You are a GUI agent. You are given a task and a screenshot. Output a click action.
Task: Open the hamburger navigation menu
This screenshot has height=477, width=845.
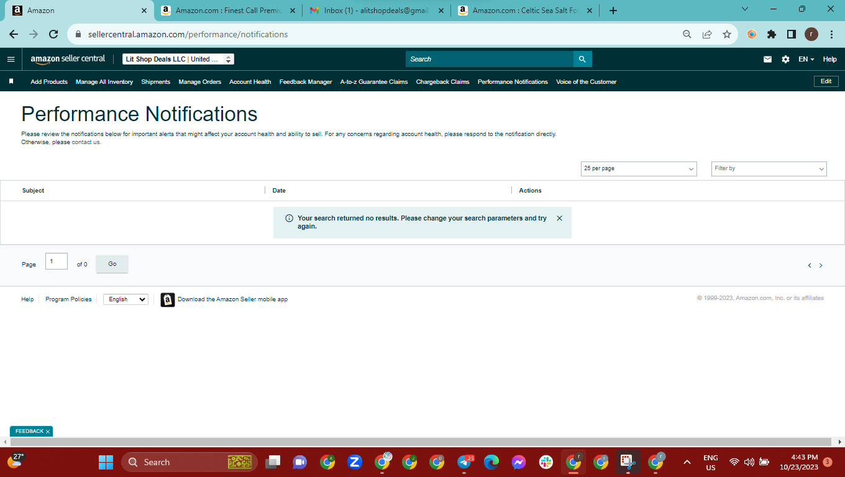(11, 59)
